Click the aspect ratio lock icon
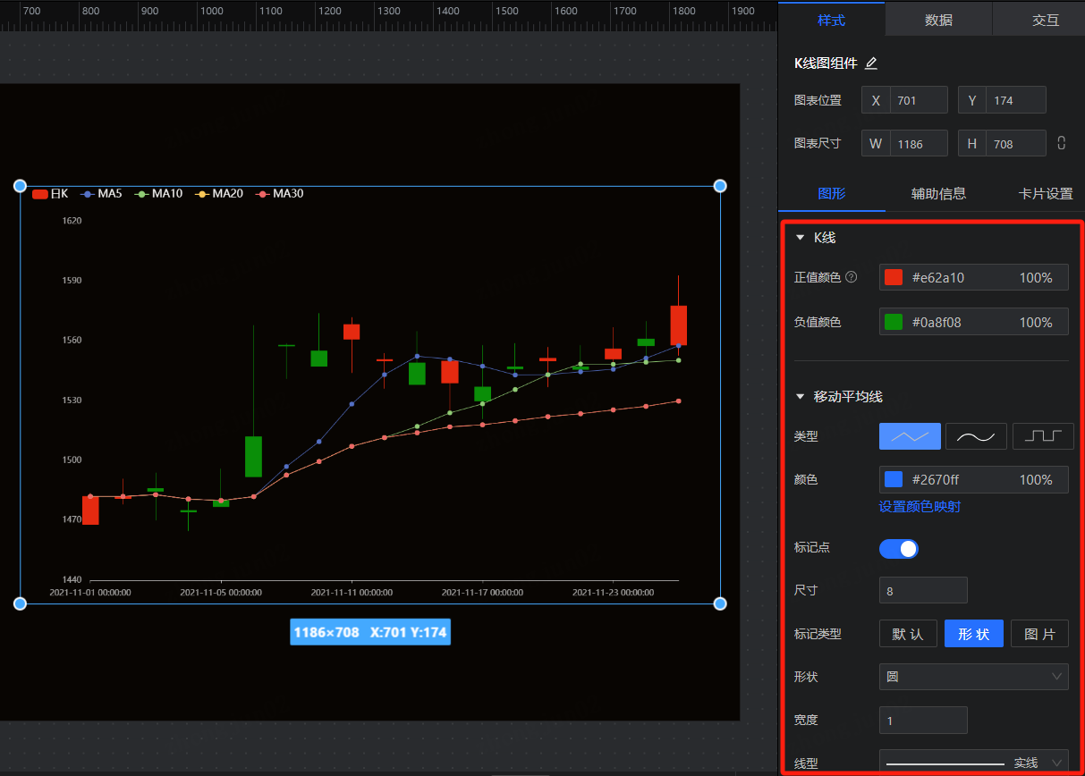The width and height of the screenshot is (1085, 776). click(1062, 143)
